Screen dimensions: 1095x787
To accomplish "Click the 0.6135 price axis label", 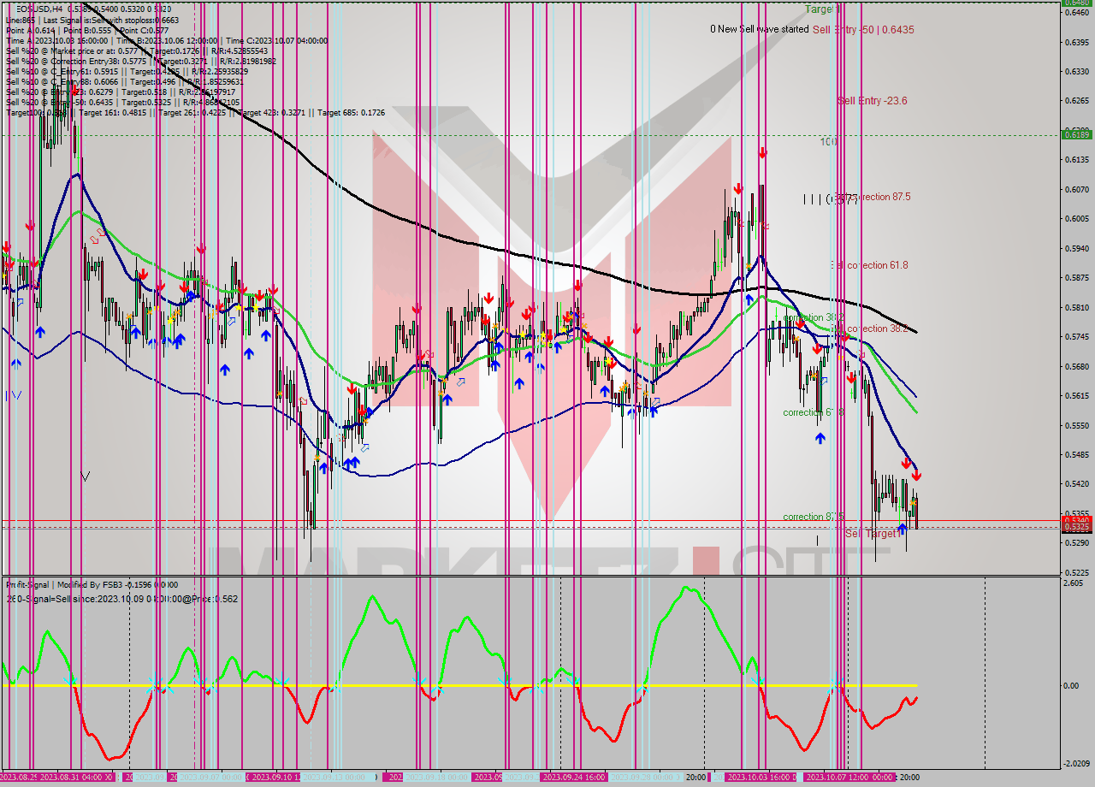I will tap(1077, 160).
